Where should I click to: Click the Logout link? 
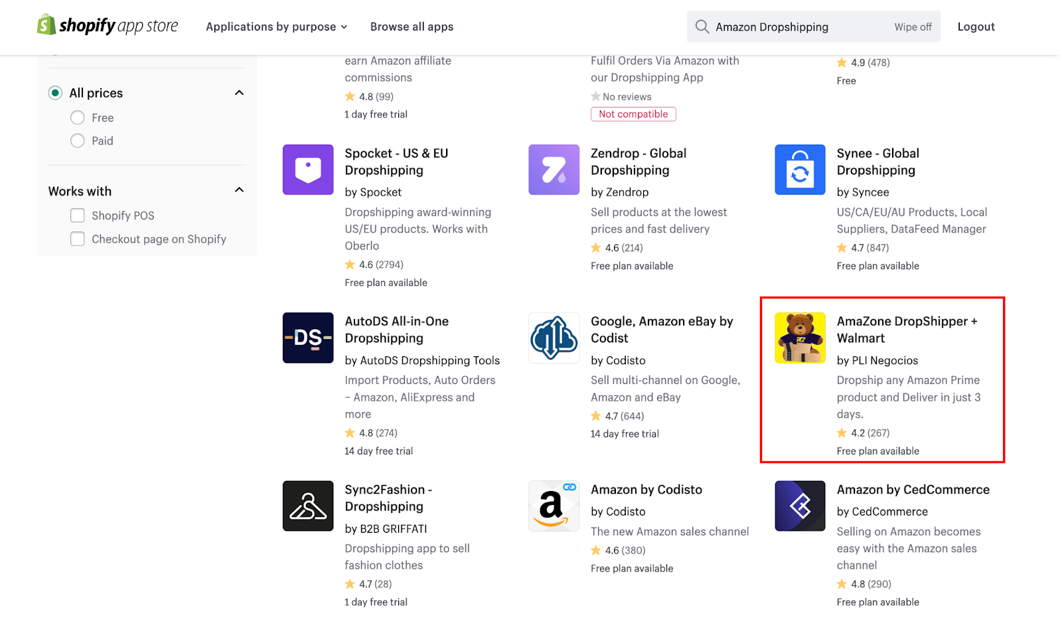(976, 27)
